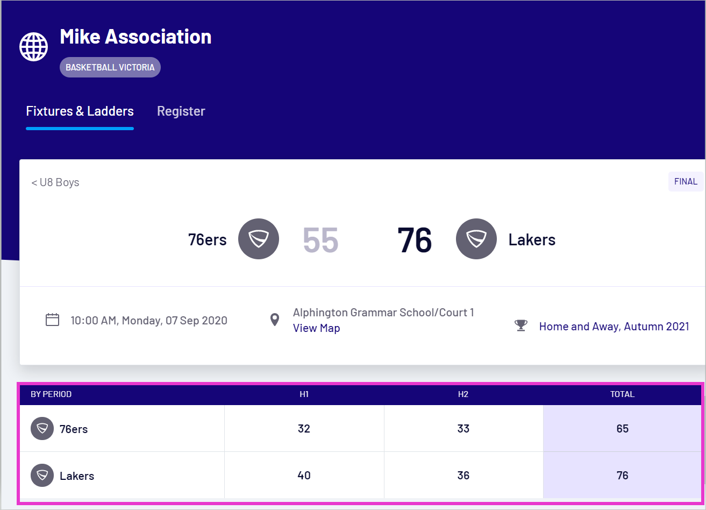Image resolution: width=706 pixels, height=510 pixels.
Task: Open Home and Away, Autumn 2021 link
Action: [614, 327]
